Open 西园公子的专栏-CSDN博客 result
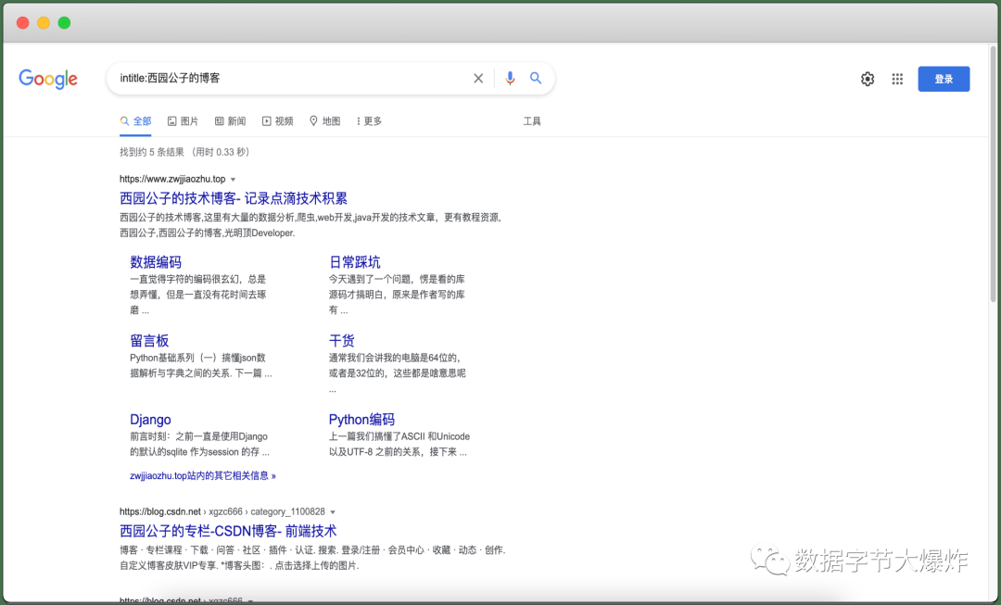The width and height of the screenshot is (1001, 605). pos(228,531)
